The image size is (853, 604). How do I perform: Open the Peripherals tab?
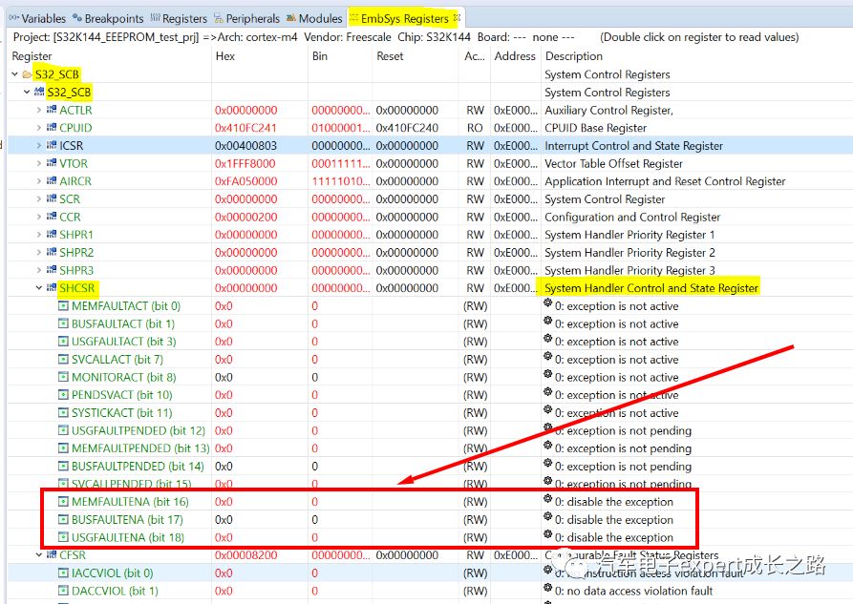click(x=246, y=18)
